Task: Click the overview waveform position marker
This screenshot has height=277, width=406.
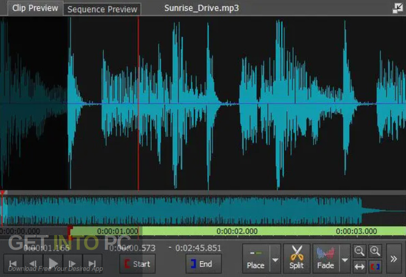Action: click(x=2, y=193)
